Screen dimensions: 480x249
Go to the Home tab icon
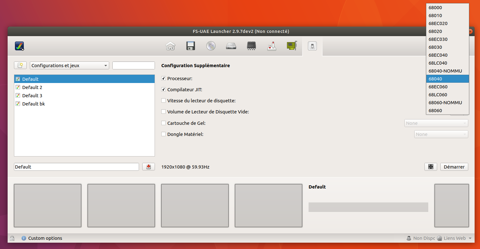pos(170,46)
